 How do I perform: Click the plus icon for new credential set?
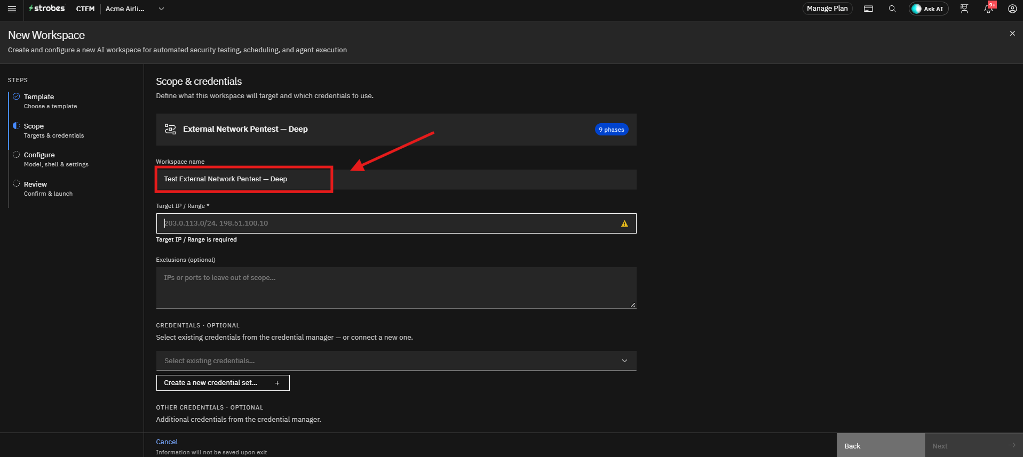click(x=277, y=383)
